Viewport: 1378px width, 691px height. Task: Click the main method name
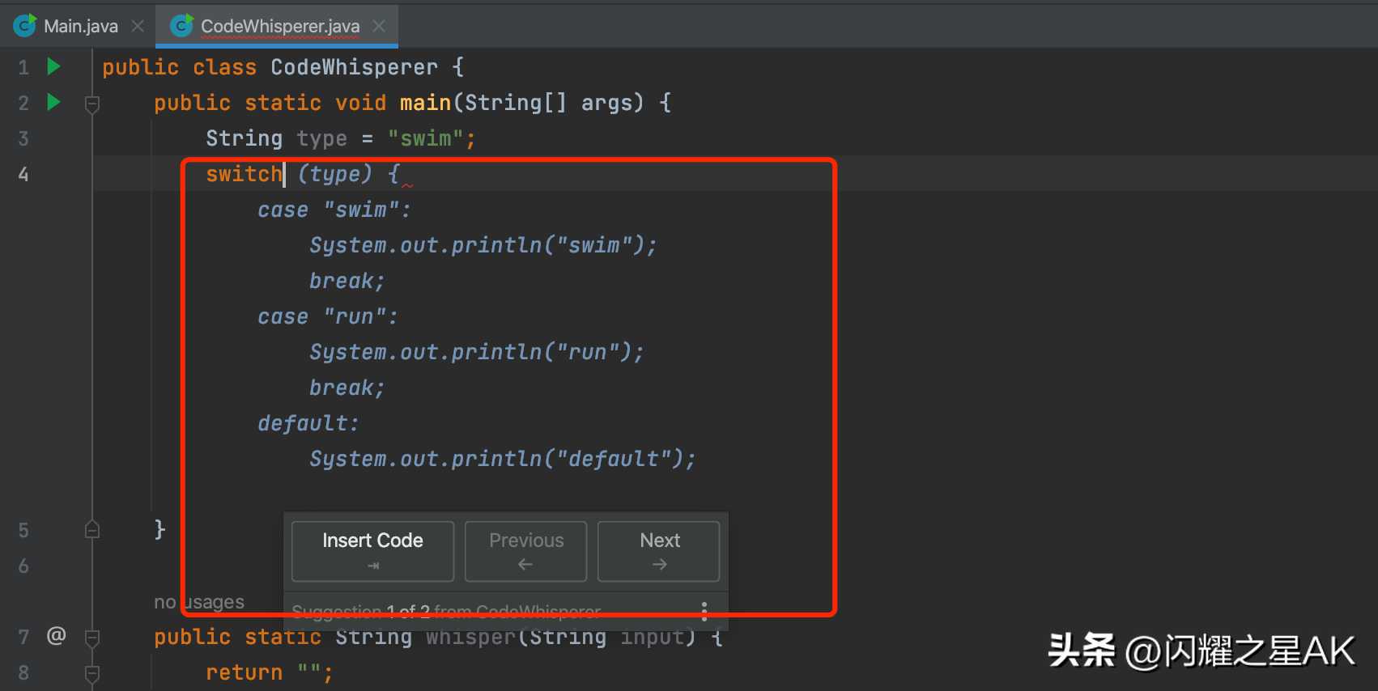pos(425,103)
